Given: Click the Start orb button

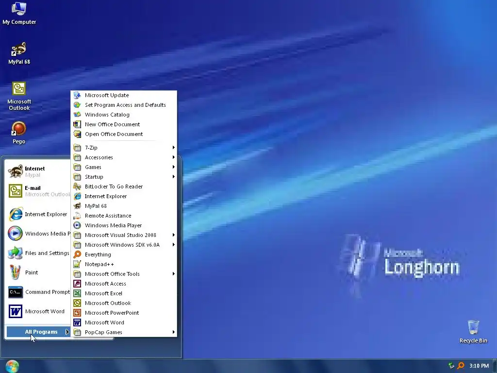Looking at the screenshot, I should (12, 366).
